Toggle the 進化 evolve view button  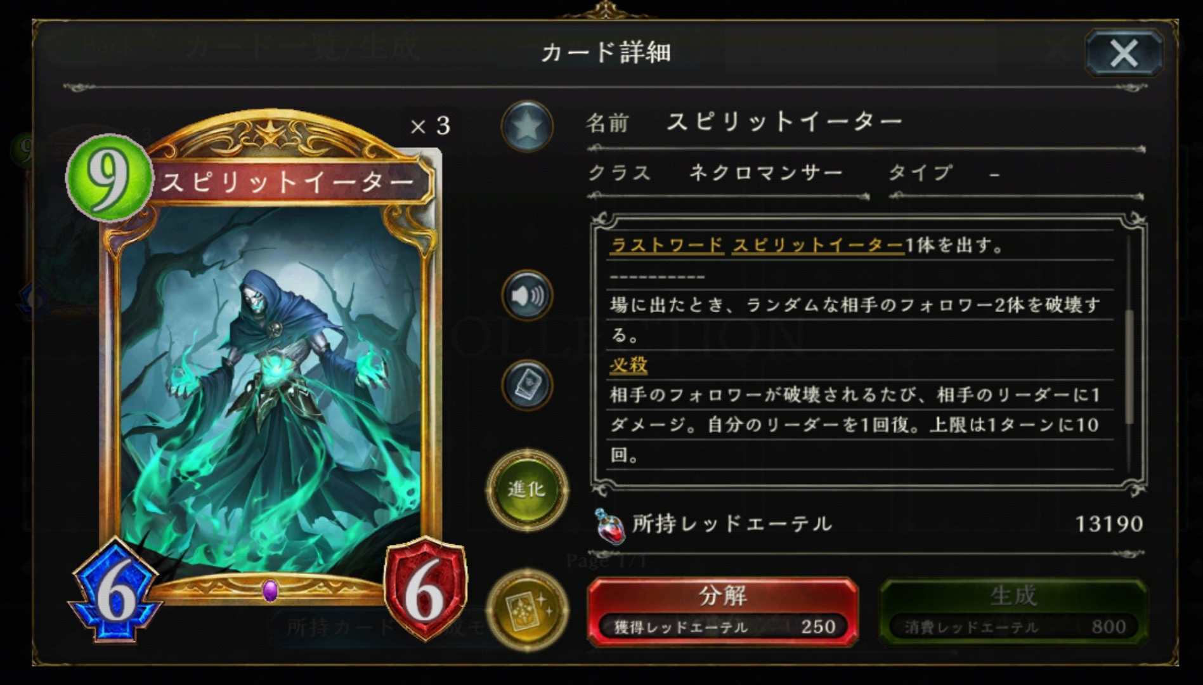click(527, 489)
